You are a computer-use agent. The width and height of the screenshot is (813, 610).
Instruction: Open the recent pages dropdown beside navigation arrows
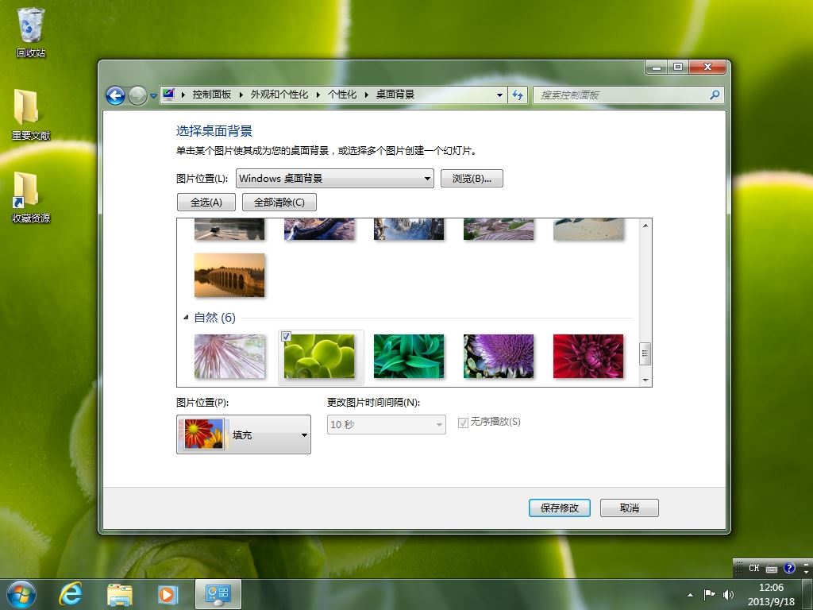[x=153, y=96]
